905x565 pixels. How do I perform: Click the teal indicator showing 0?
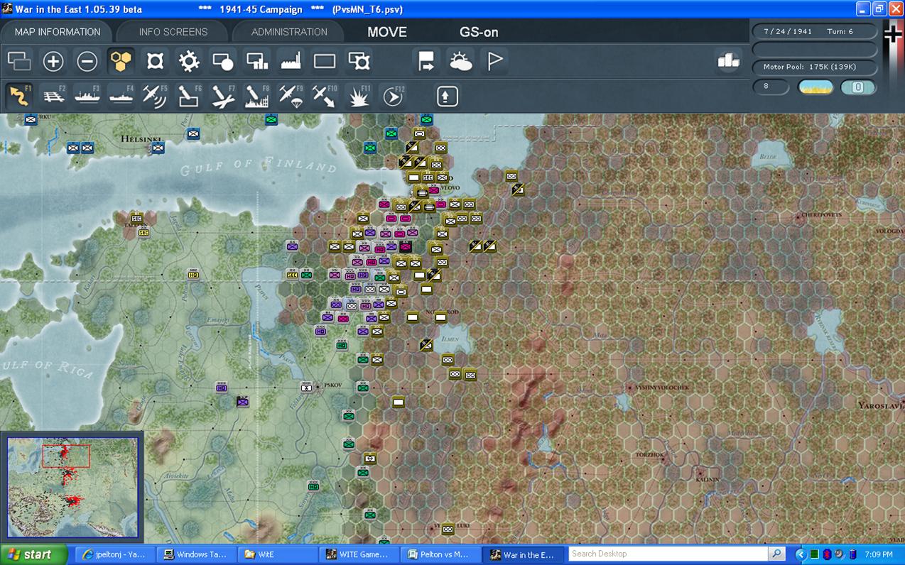(x=858, y=87)
